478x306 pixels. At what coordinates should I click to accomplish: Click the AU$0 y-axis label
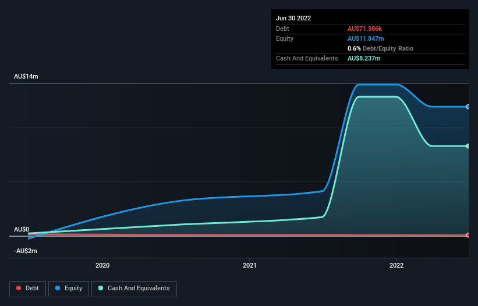tap(22, 229)
